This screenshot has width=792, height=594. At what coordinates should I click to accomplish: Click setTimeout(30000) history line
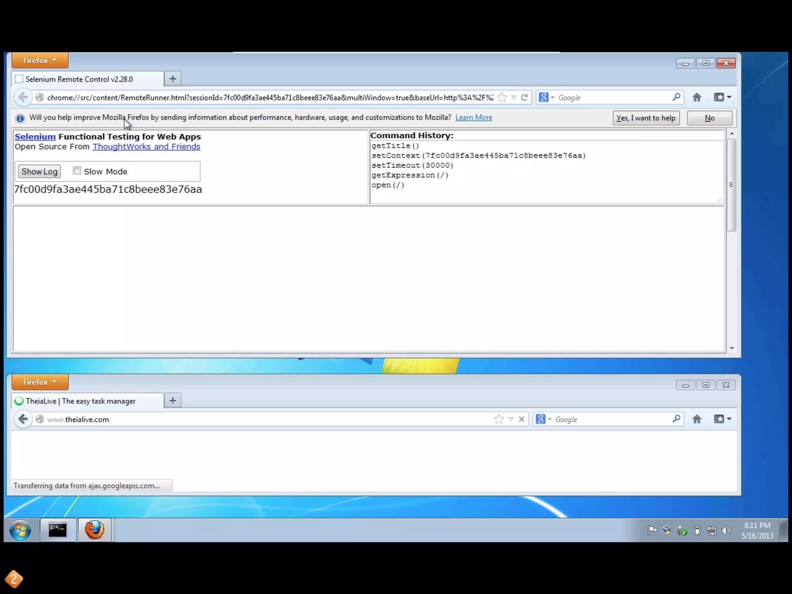412,166
